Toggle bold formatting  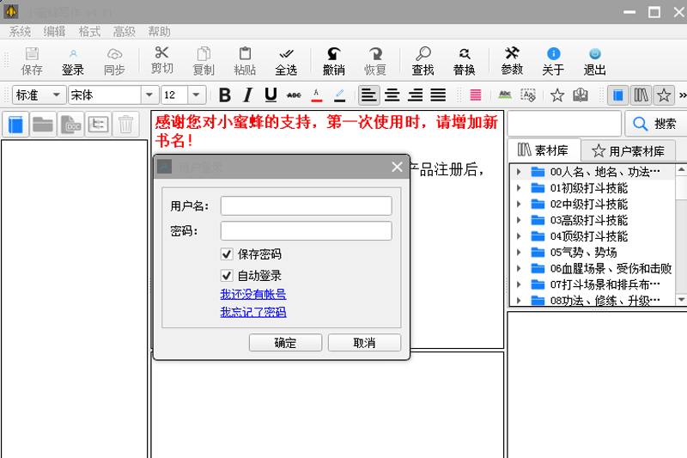(225, 95)
